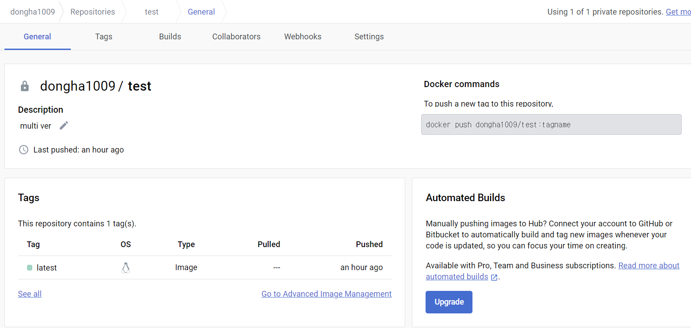This screenshot has height=328, width=691.
Task: Click the 'Image' type cell
Action: pyautogui.click(x=186, y=267)
